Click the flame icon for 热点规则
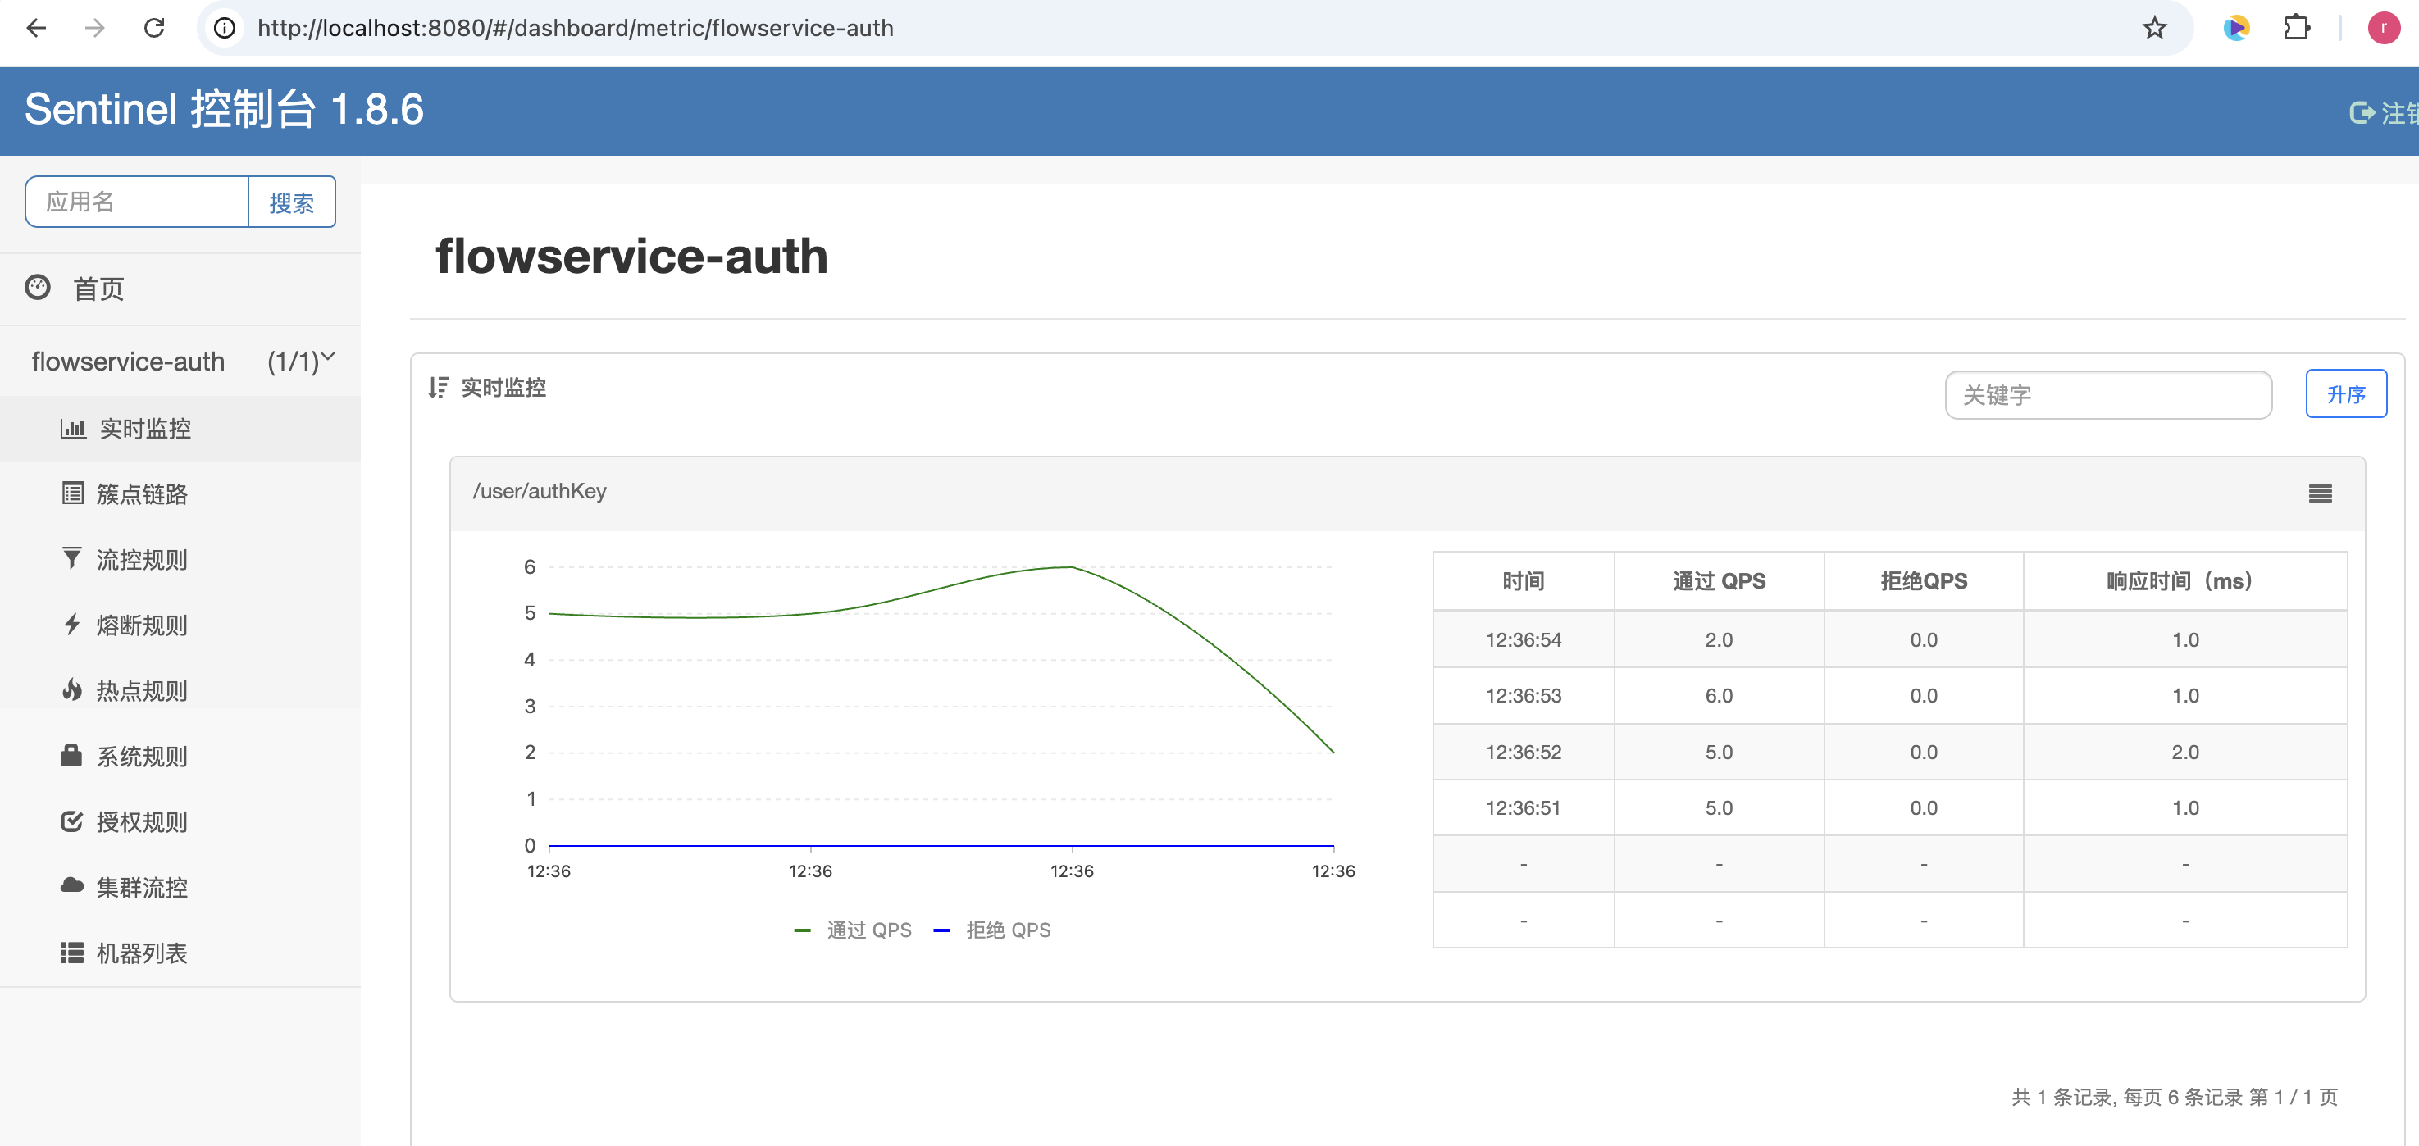 pos(71,690)
